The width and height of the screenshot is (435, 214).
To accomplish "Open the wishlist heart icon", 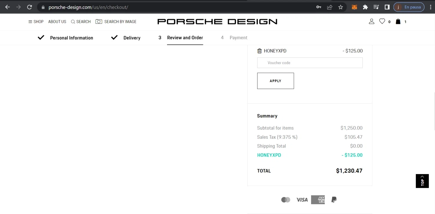I will pyautogui.click(x=382, y=21).
